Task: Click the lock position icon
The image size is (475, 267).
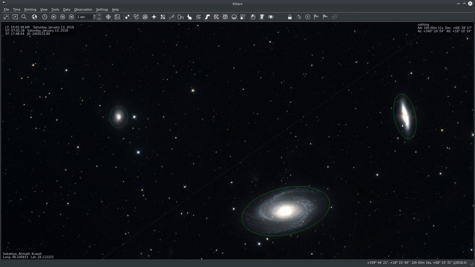Action: 290,17
